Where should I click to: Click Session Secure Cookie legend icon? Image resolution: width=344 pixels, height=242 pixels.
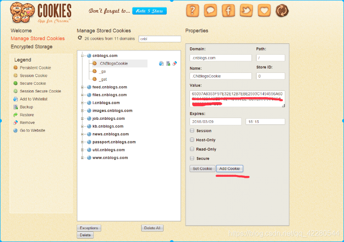pos(15,91)
